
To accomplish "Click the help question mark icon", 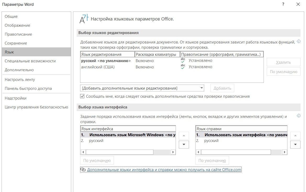I will pos(283,4).
